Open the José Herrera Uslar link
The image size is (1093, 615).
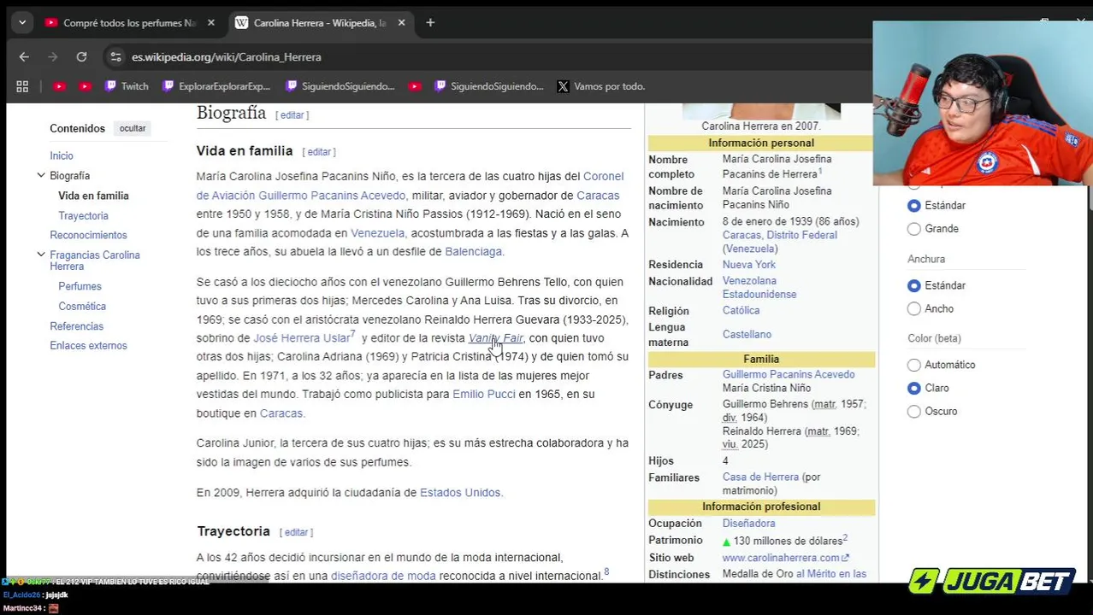tap(301, 338)
